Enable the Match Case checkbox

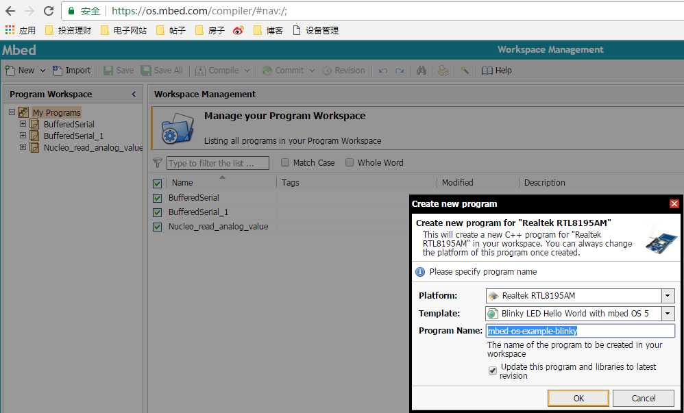[x=285, y=163]
